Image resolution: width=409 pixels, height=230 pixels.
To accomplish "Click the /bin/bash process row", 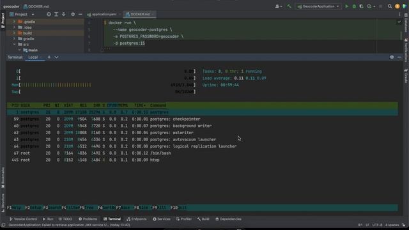I will point(202,153).
